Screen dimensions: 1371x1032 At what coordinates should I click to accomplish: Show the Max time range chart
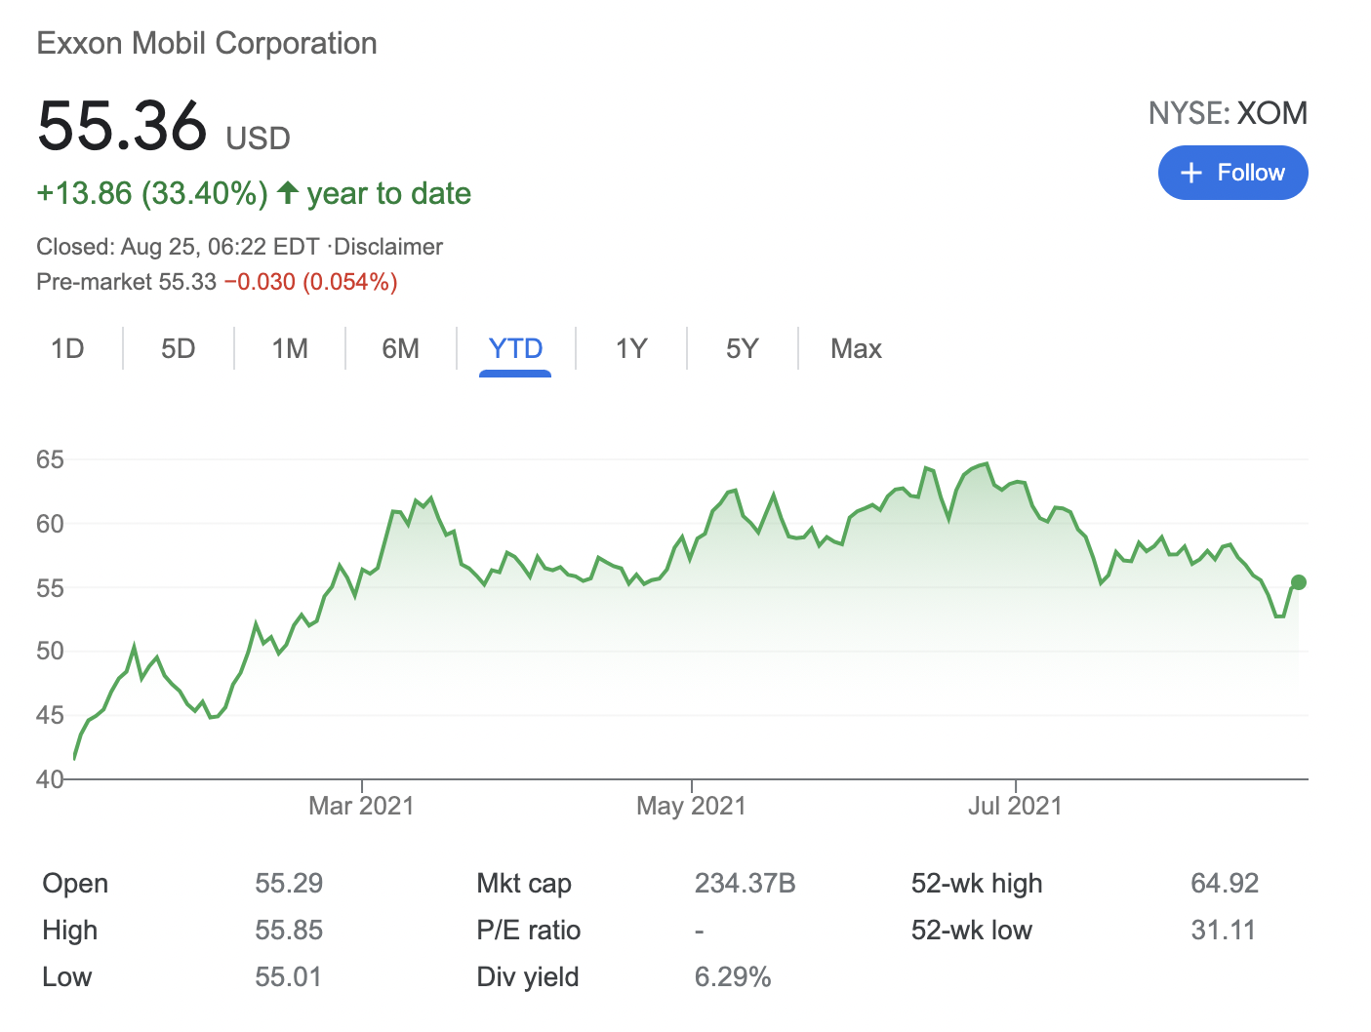[856, 348]
